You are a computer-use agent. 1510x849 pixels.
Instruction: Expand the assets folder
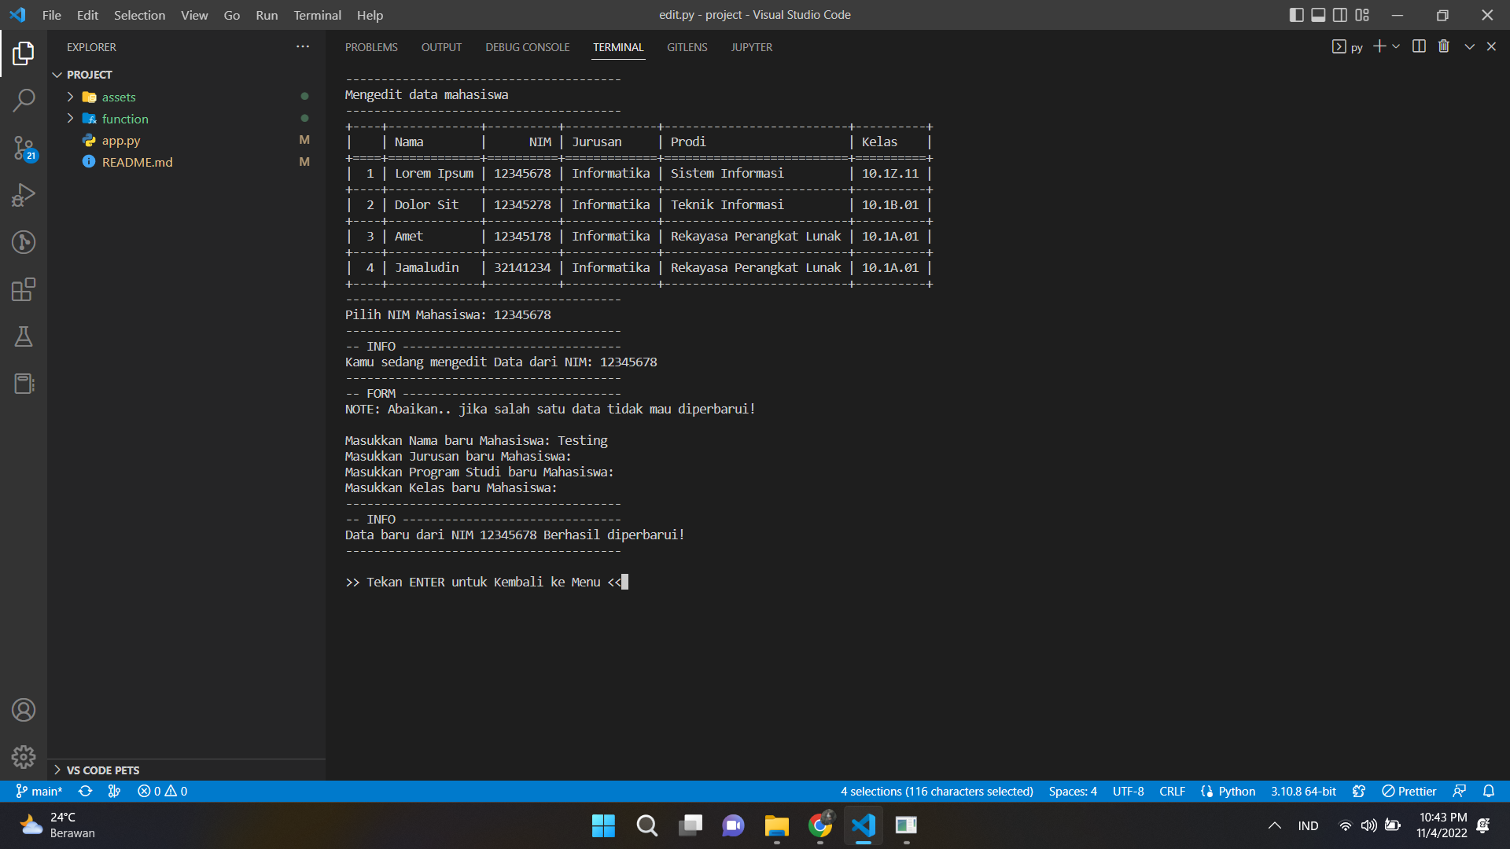coord(119,97)
